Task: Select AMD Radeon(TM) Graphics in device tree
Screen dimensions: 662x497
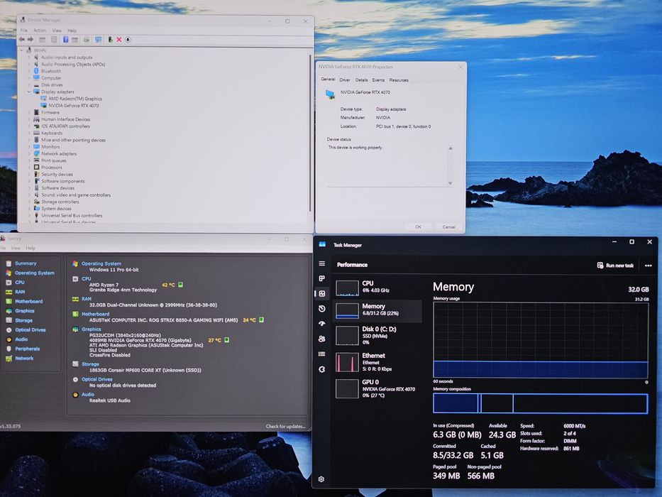Action: [75, 99]
